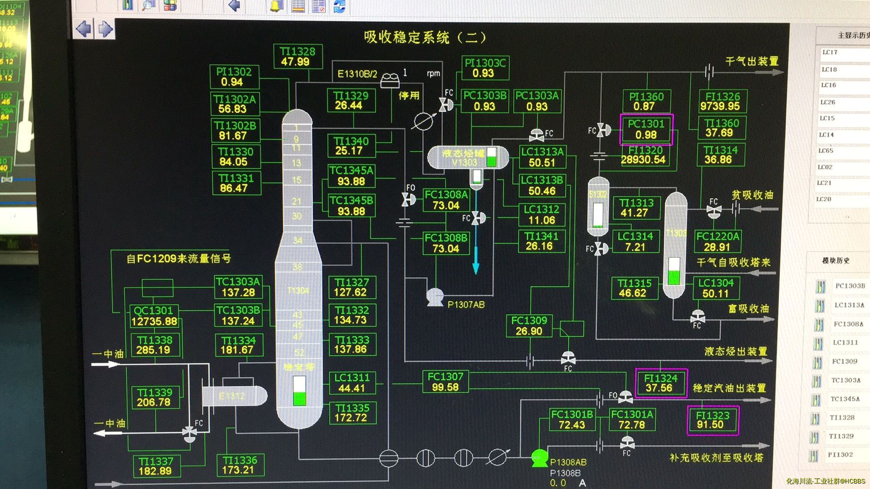Click the FC1309 flow controller box
The width and height of the screenshot is (870, 489).
pos(529,326)
